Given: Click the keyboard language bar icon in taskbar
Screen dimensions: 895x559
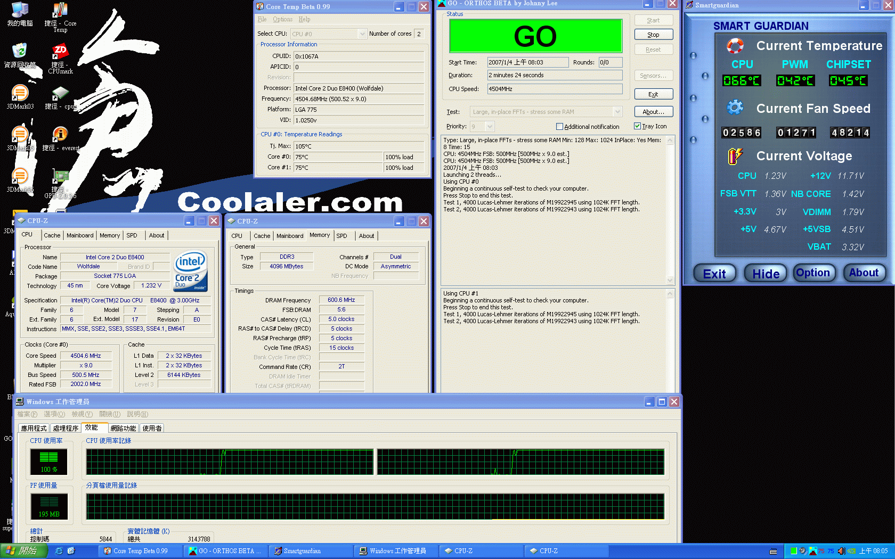Looking at the screenshot, I should click(774, 551).
